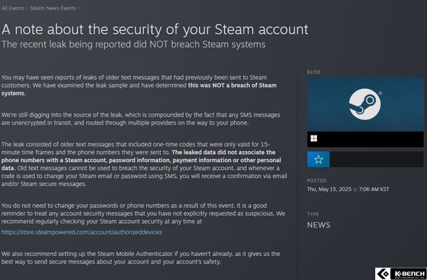The width and height of the screenshot is (427, 280).
Task: Click the Thu, May 15, 2025 date
Action: pos(329,189)
